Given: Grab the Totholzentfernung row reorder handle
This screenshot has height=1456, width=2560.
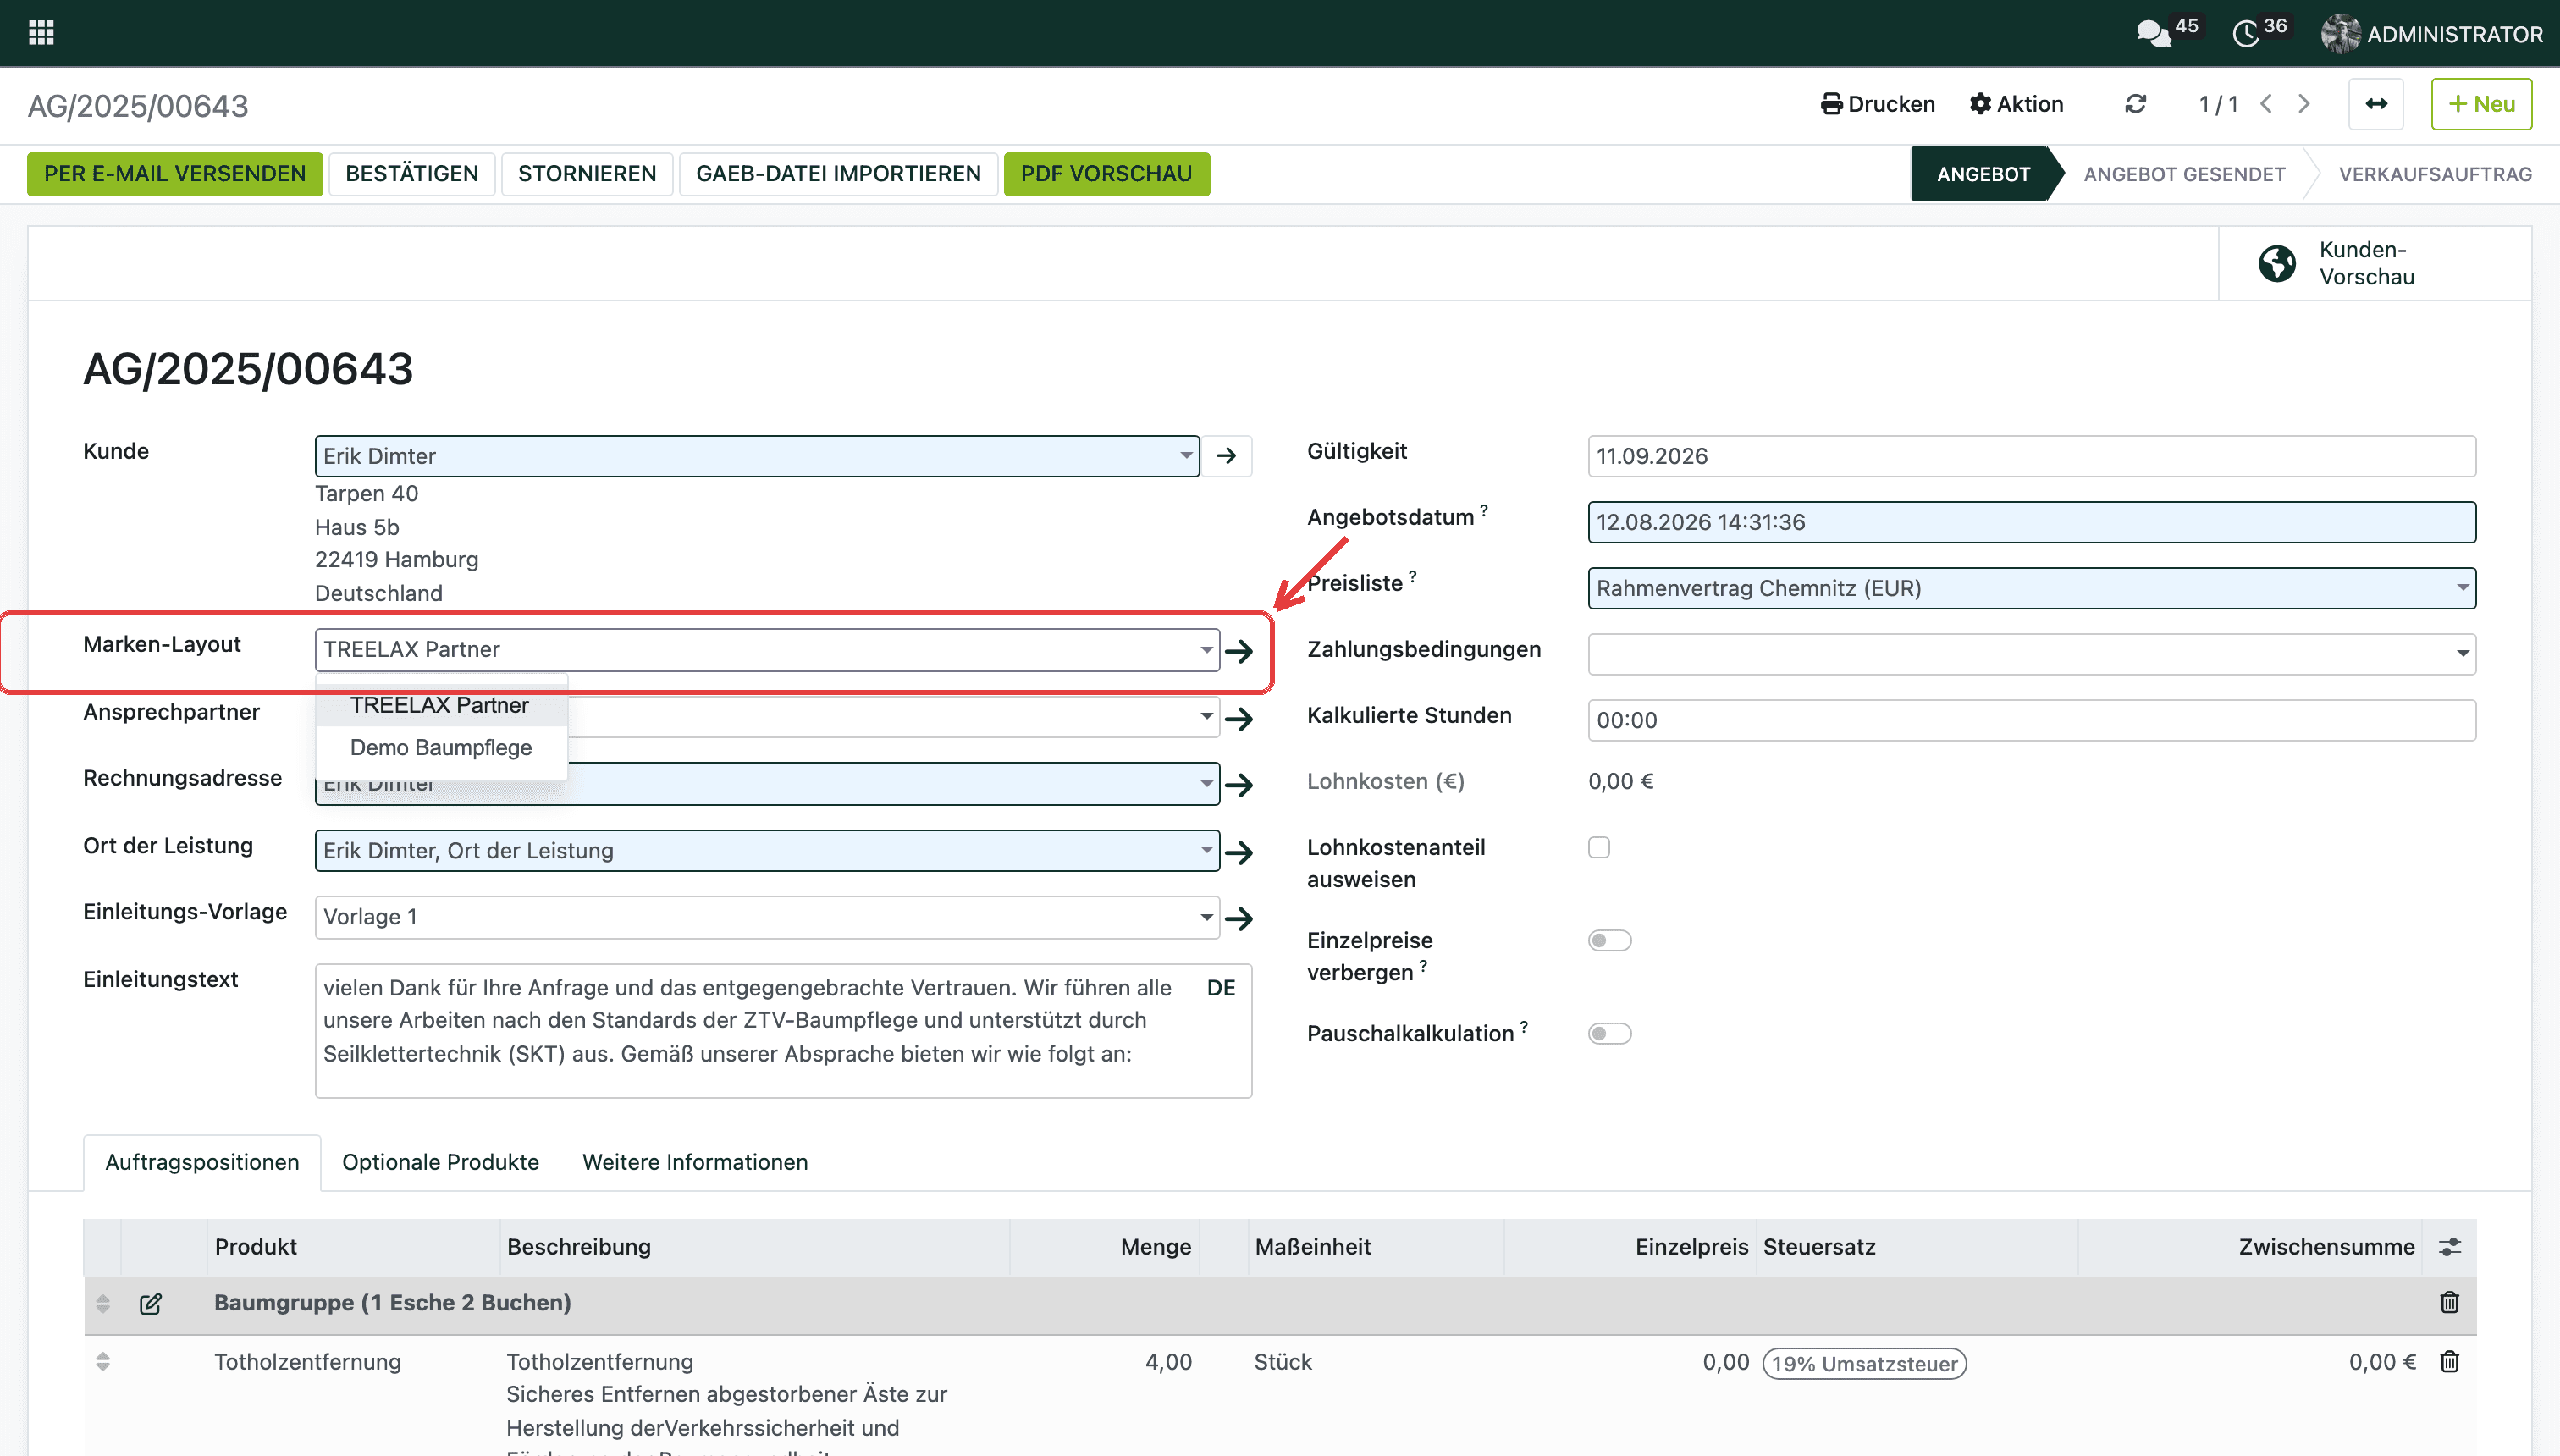Looking at the screenshot, I should click(103, 1361).
